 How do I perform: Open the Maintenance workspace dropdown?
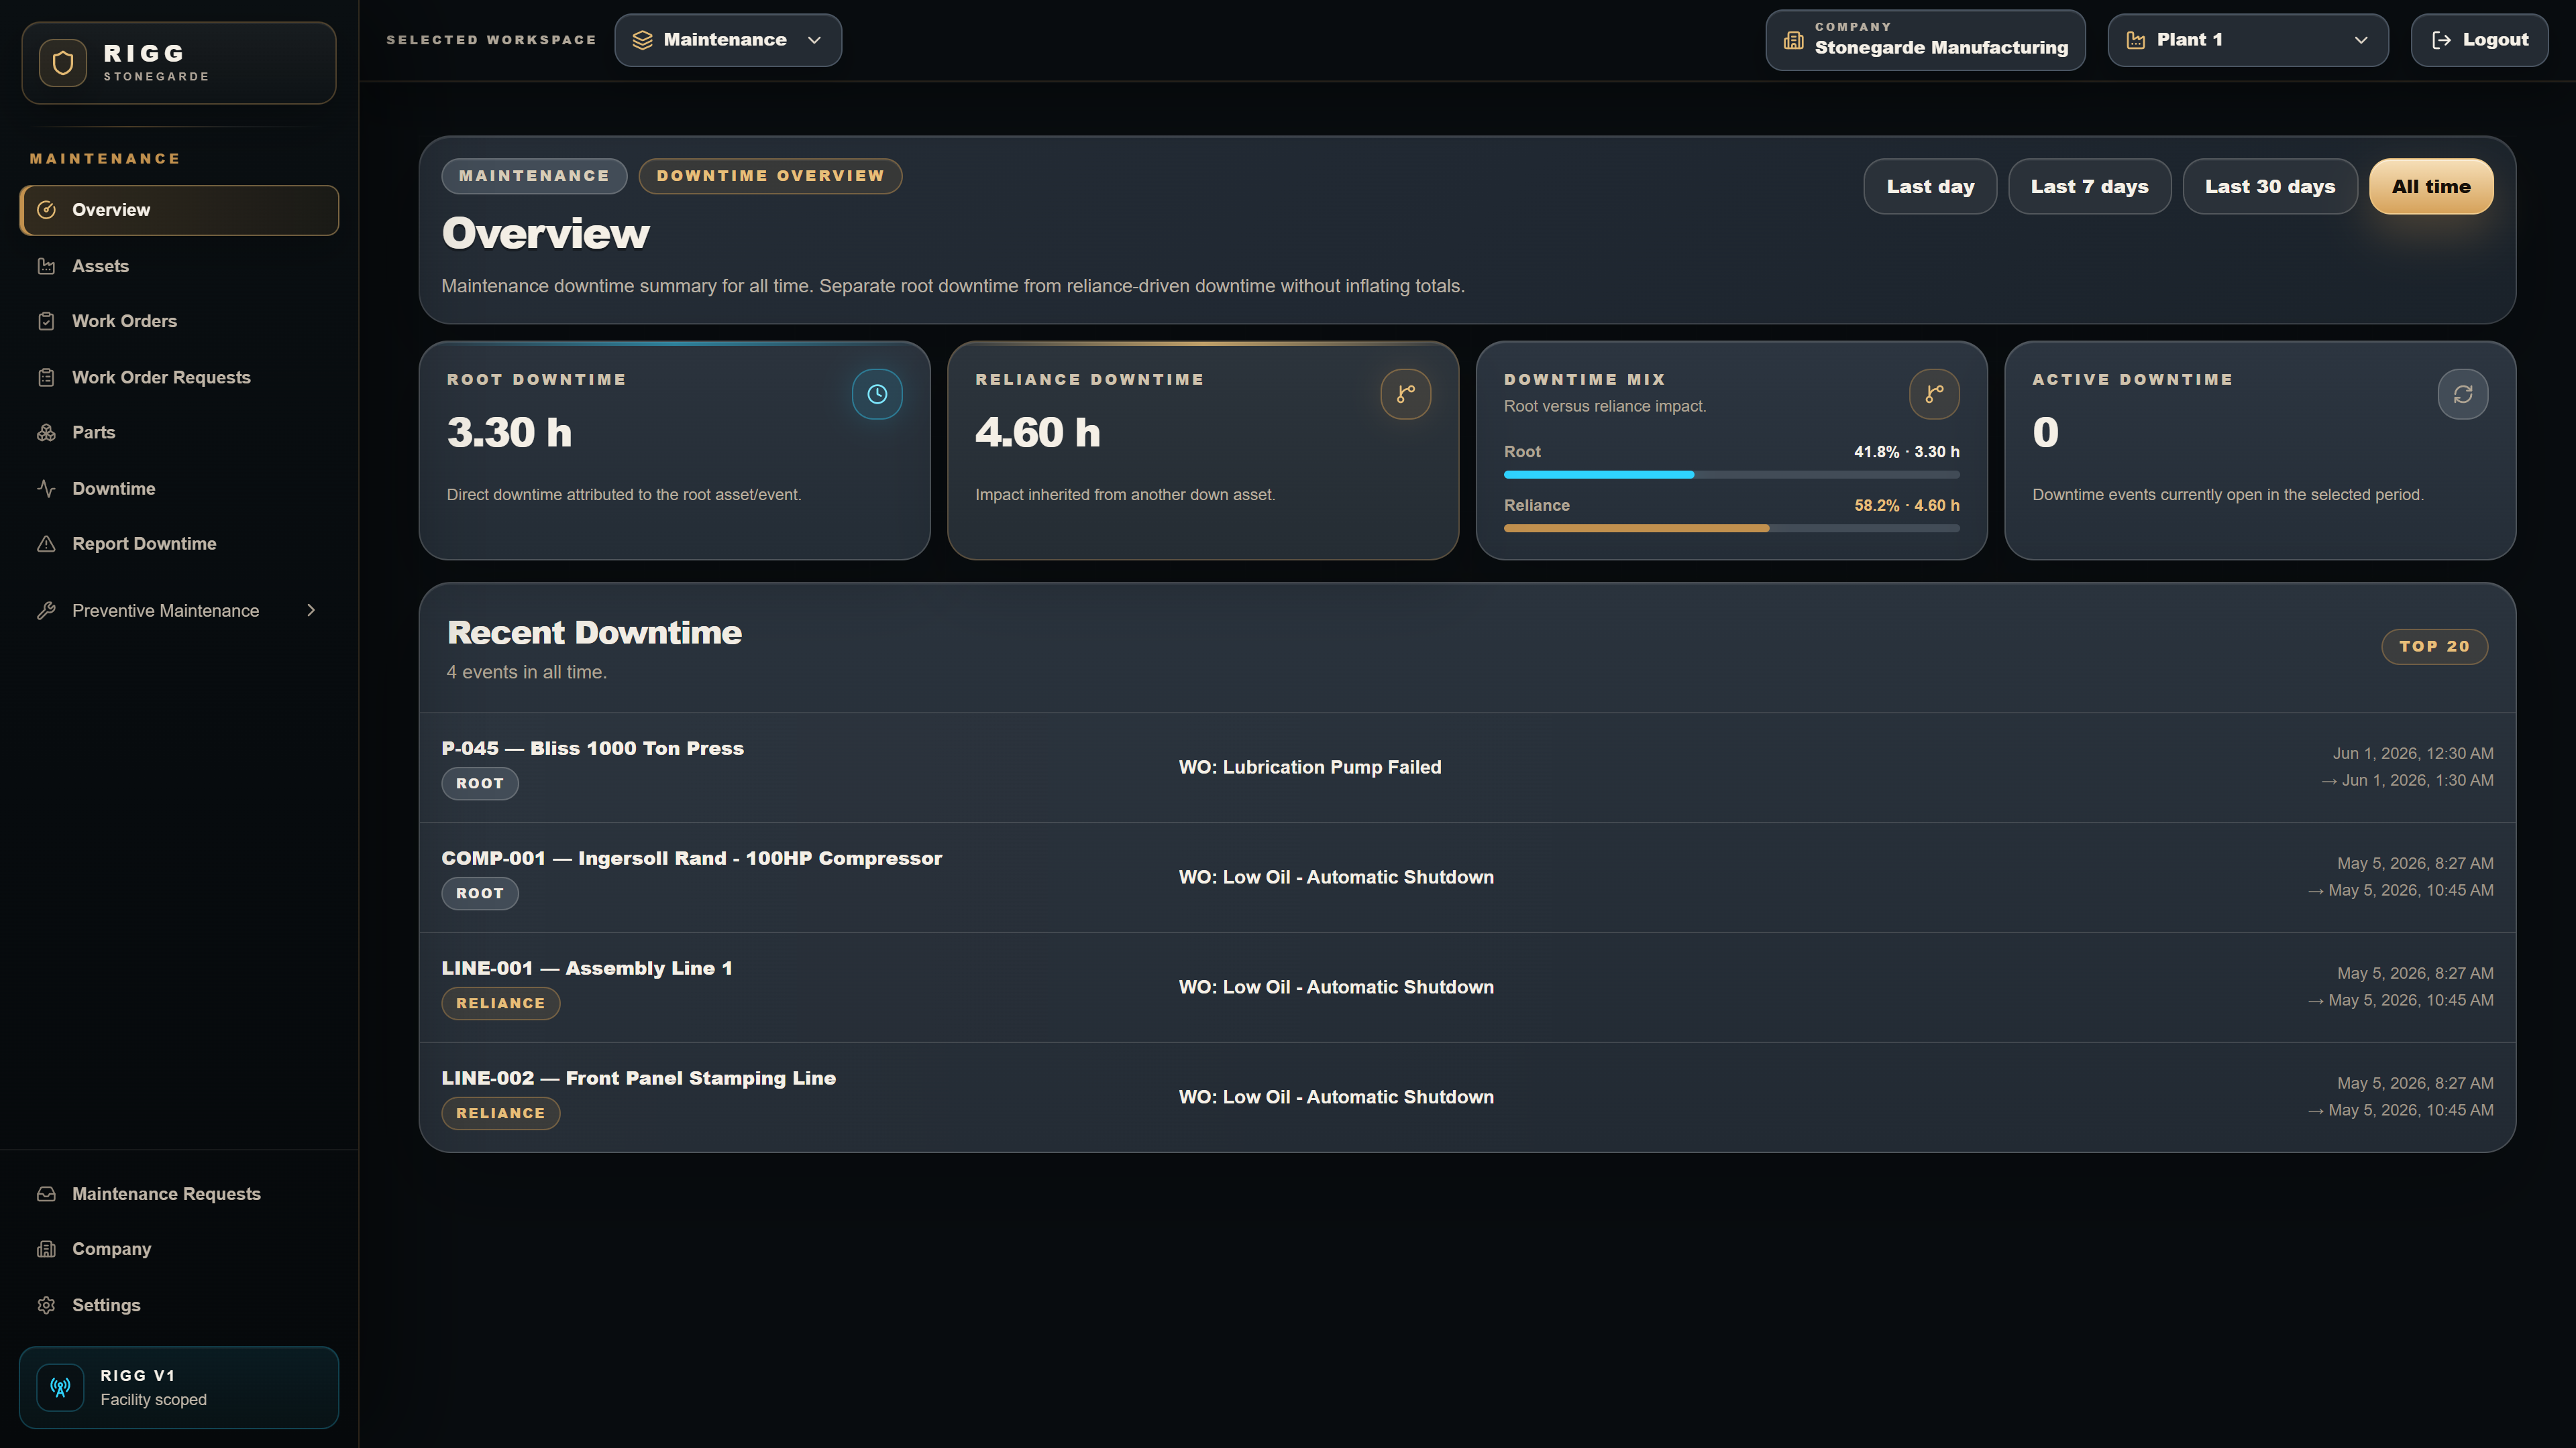pos(728,40)
